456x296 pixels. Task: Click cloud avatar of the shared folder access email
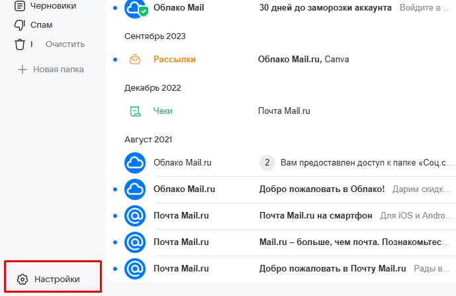[135, 163]
